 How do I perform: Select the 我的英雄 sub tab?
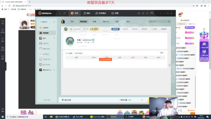[x=135, y=29]
